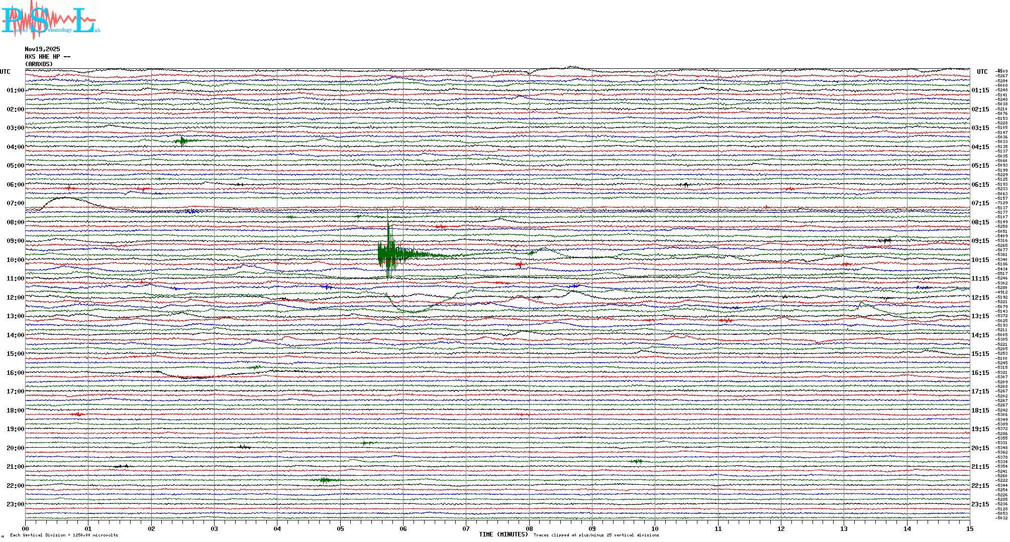The height and width of the screenshot is (542, 1010).
Task: Click the (ARAXOS) station name text
Action: pos(39,64)
